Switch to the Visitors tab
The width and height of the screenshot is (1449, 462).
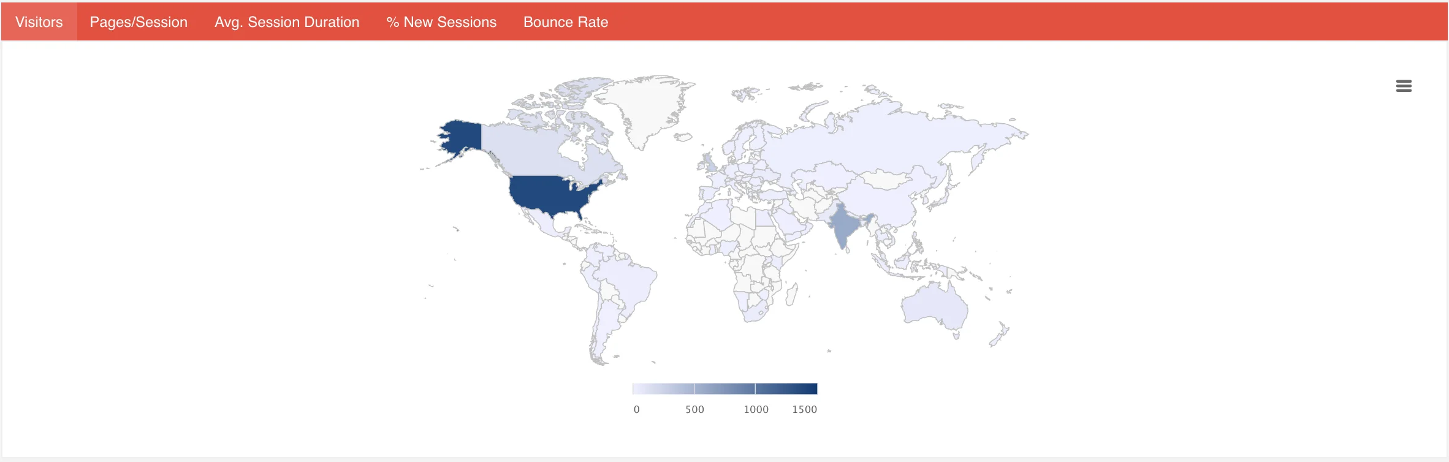(x=39, y=22)
